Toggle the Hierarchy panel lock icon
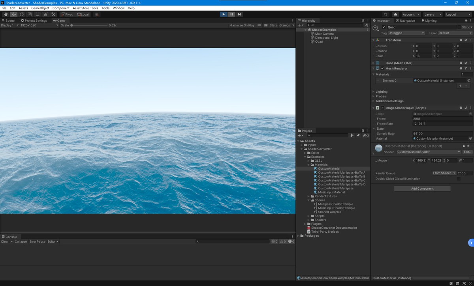This screenshot has height=286, width=474. coord(363,21)
